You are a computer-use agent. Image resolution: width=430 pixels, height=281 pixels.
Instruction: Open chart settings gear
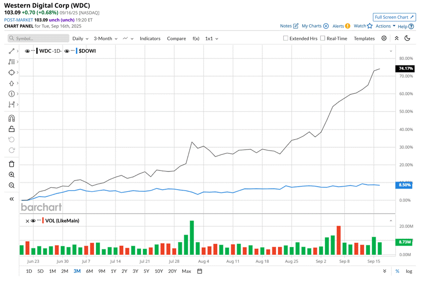384,39
